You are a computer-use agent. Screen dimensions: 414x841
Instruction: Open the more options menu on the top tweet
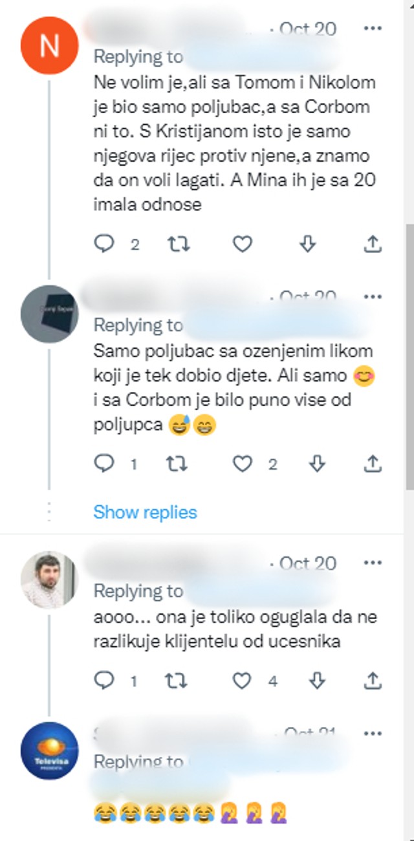pos(372,28)
